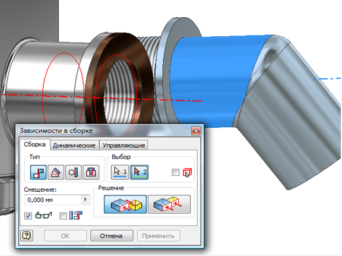Activate second selection button with cursor 2
342x256 pixels.
[x=140, y=172]
